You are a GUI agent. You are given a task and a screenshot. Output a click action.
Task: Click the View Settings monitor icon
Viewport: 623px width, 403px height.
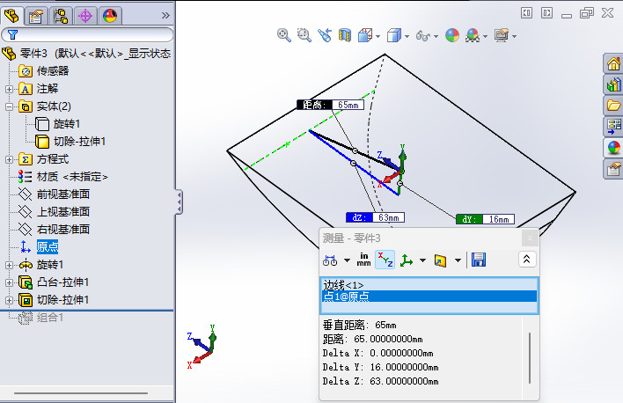pyautogui.click(x=502, y=35)
